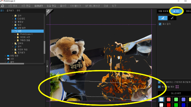Select the subtract-from-selection lasso tool

tap(172, 18)
